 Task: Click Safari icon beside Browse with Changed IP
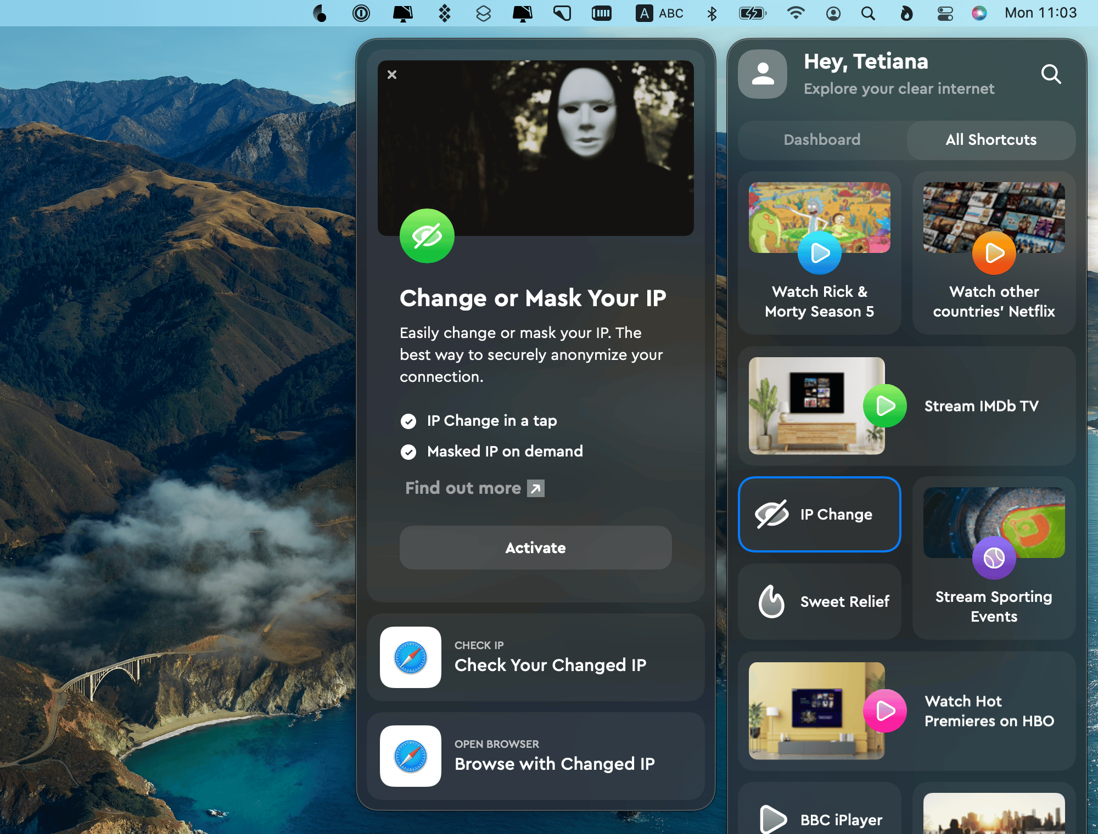[411, 756]
